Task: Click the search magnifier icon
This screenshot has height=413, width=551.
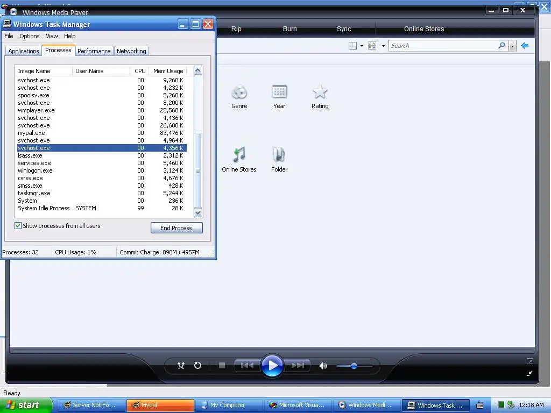Action: [502, 46]
